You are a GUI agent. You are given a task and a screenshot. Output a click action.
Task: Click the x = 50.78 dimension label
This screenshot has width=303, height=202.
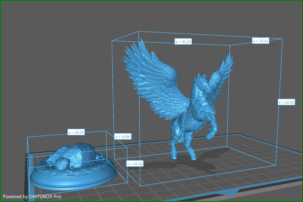(76, 132)
